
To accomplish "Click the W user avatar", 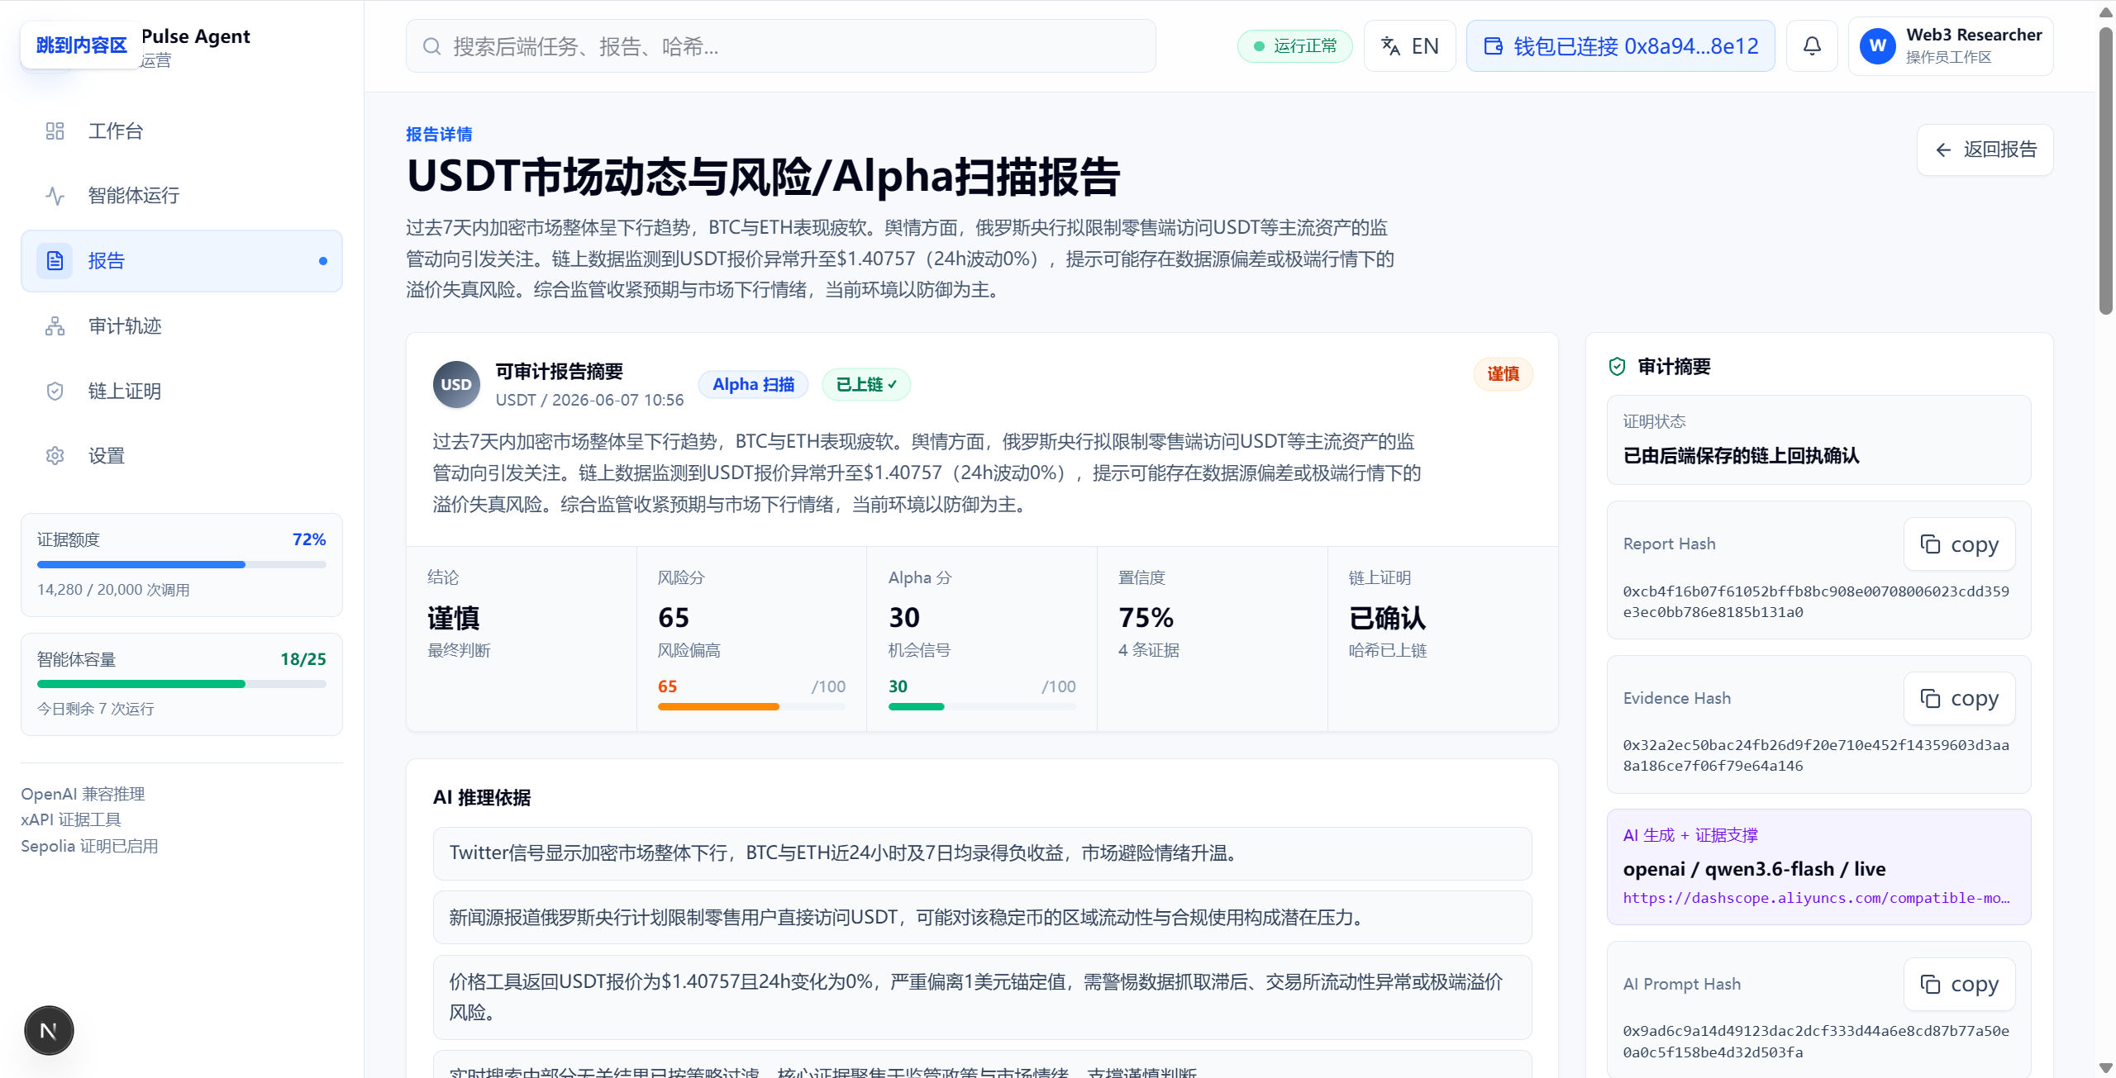I will [1878, 46].
